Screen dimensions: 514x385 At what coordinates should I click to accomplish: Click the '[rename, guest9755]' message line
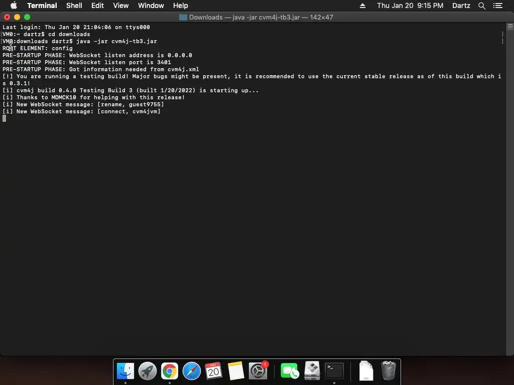pyautogui.click(x=83, y=104)
